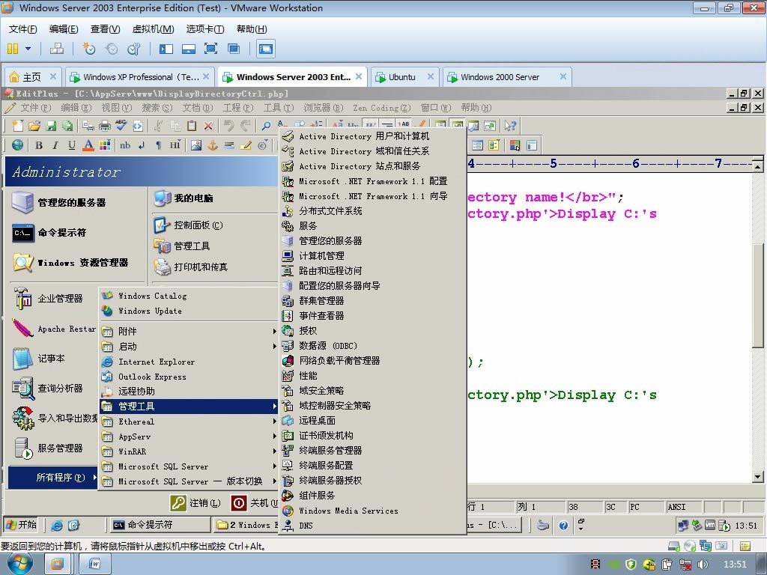Click VMware snapshot manager icon
The image size is (767, 575).
[x=133, y=49]
